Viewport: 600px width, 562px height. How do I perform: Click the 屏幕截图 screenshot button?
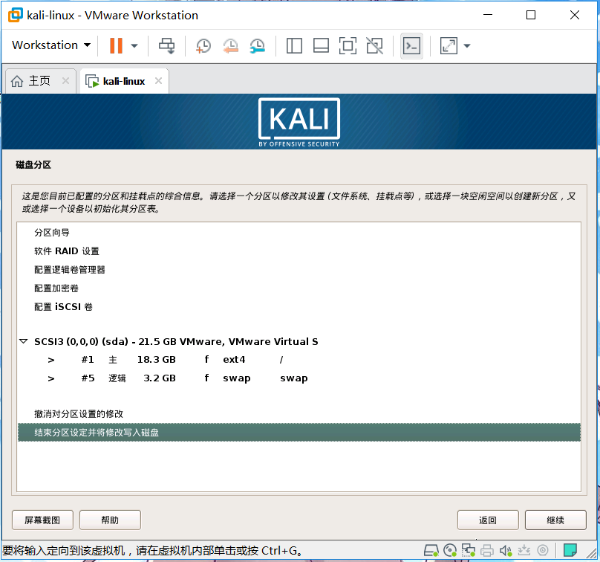coord(42,520)
